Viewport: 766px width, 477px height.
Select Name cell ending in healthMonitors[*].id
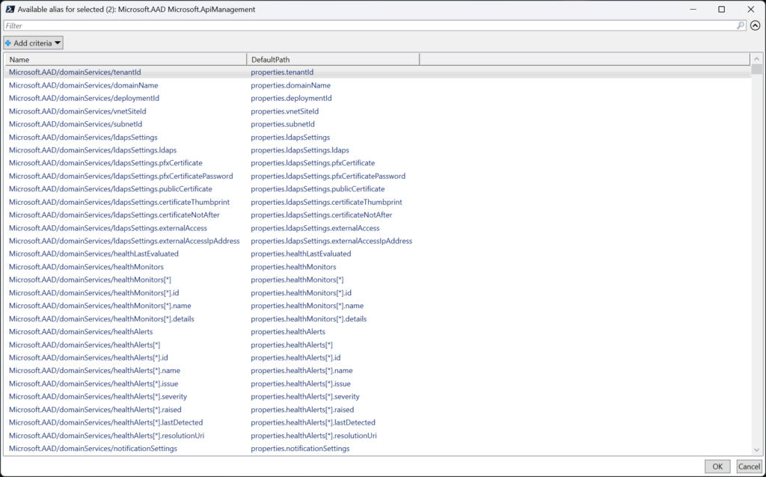tap(94, 293)
